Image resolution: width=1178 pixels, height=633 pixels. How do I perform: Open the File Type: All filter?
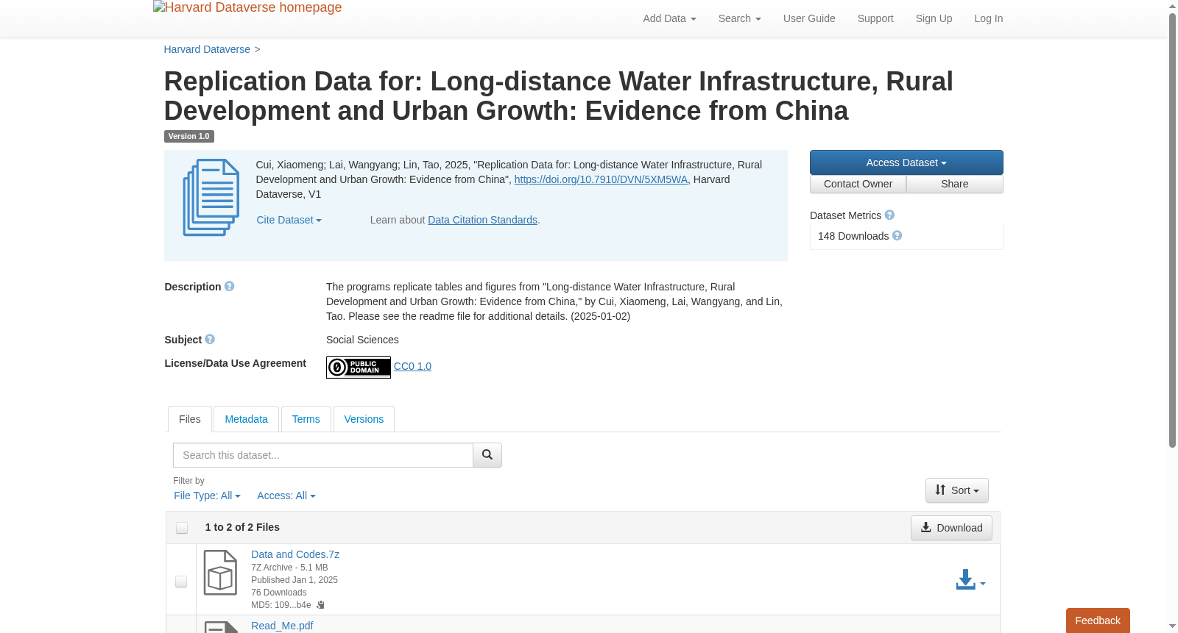click(x=207, y=496)
